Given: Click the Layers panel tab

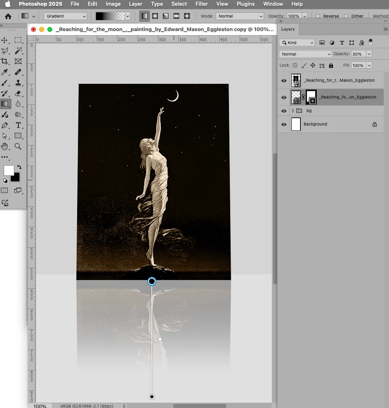Looking at the screenshot, I should click(288, 29).
